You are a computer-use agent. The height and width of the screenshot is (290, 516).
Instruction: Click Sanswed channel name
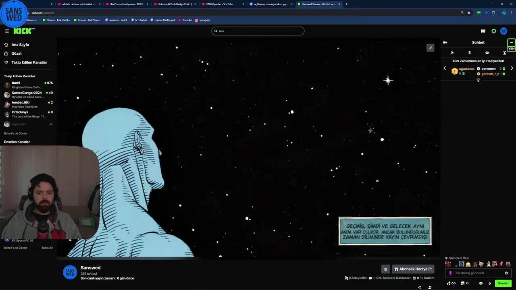tap(91, 268)
